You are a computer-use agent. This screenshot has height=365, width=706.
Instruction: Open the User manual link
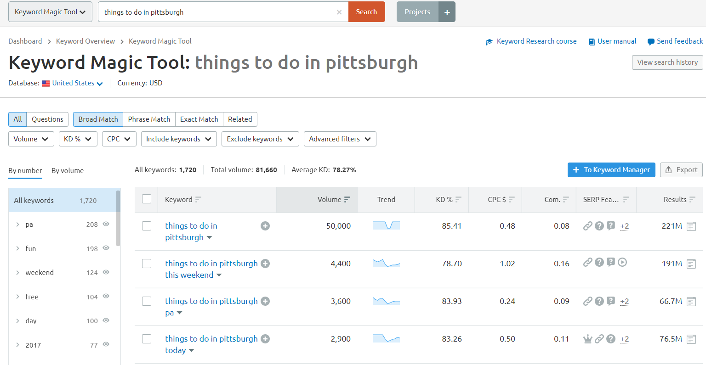click(x=613, y=41)
